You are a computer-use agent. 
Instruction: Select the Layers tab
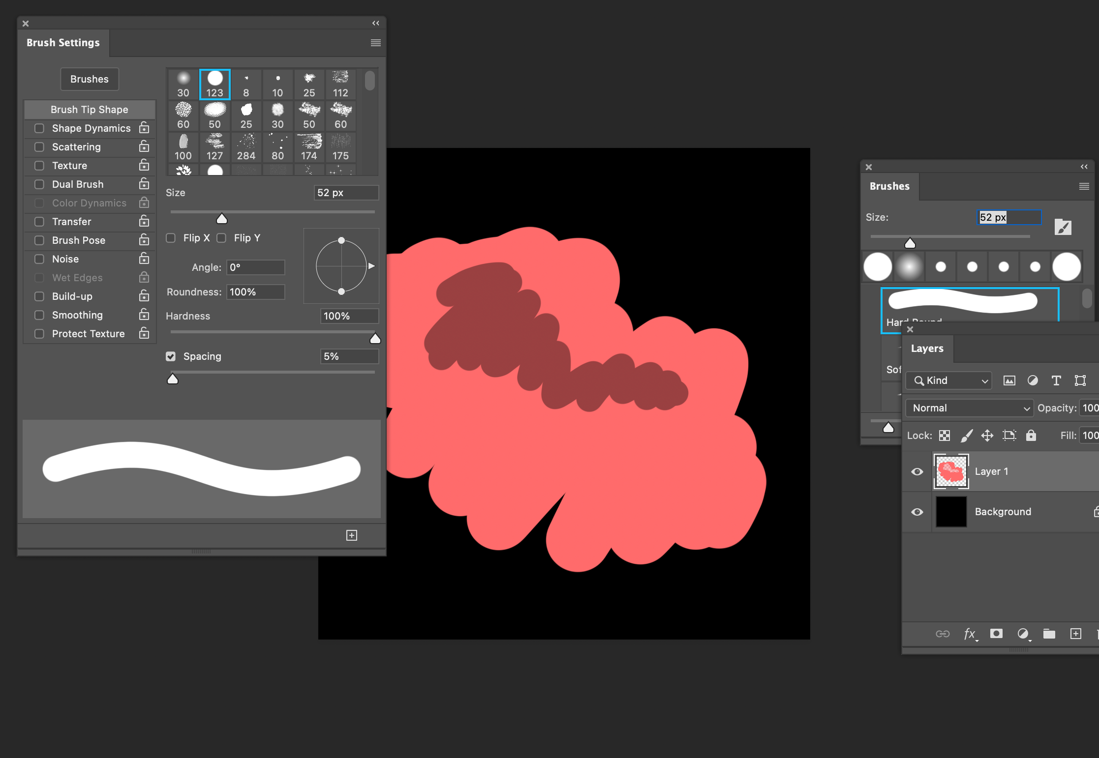(927, 349)
